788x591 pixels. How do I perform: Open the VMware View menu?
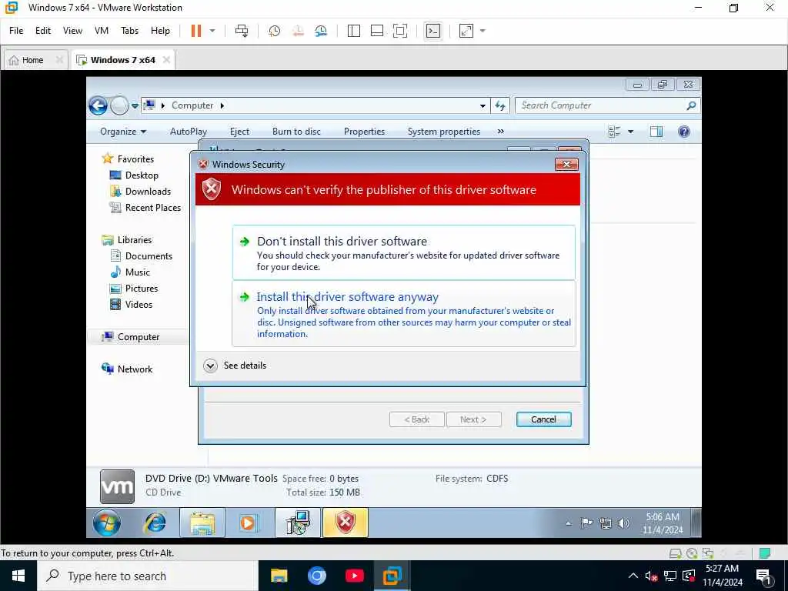point(72,31)
